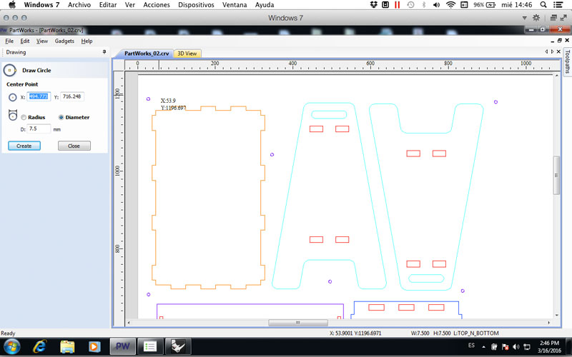Switch to the PartWorks PW taskbar button
This screenshot has width=572, height=357.
(123, 346)
